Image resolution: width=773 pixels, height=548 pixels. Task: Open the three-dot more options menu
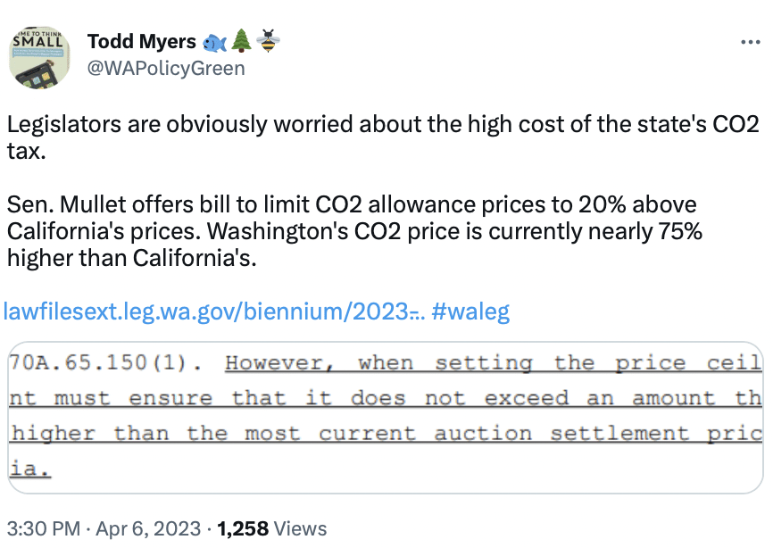click(750, 42)
